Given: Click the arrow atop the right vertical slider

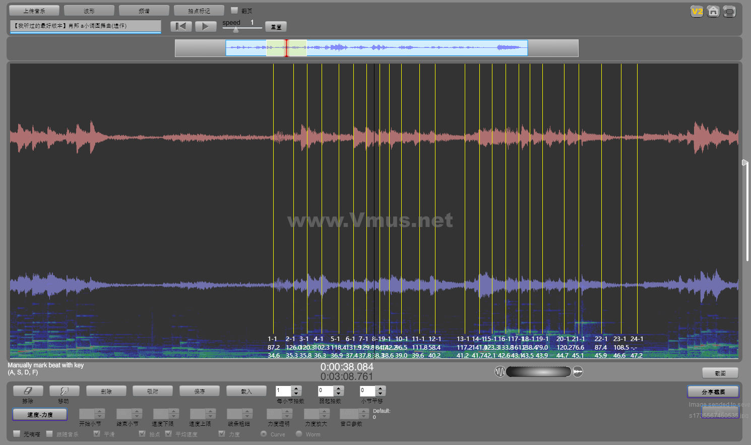Looking at the screenshot, I should (745, 162).
